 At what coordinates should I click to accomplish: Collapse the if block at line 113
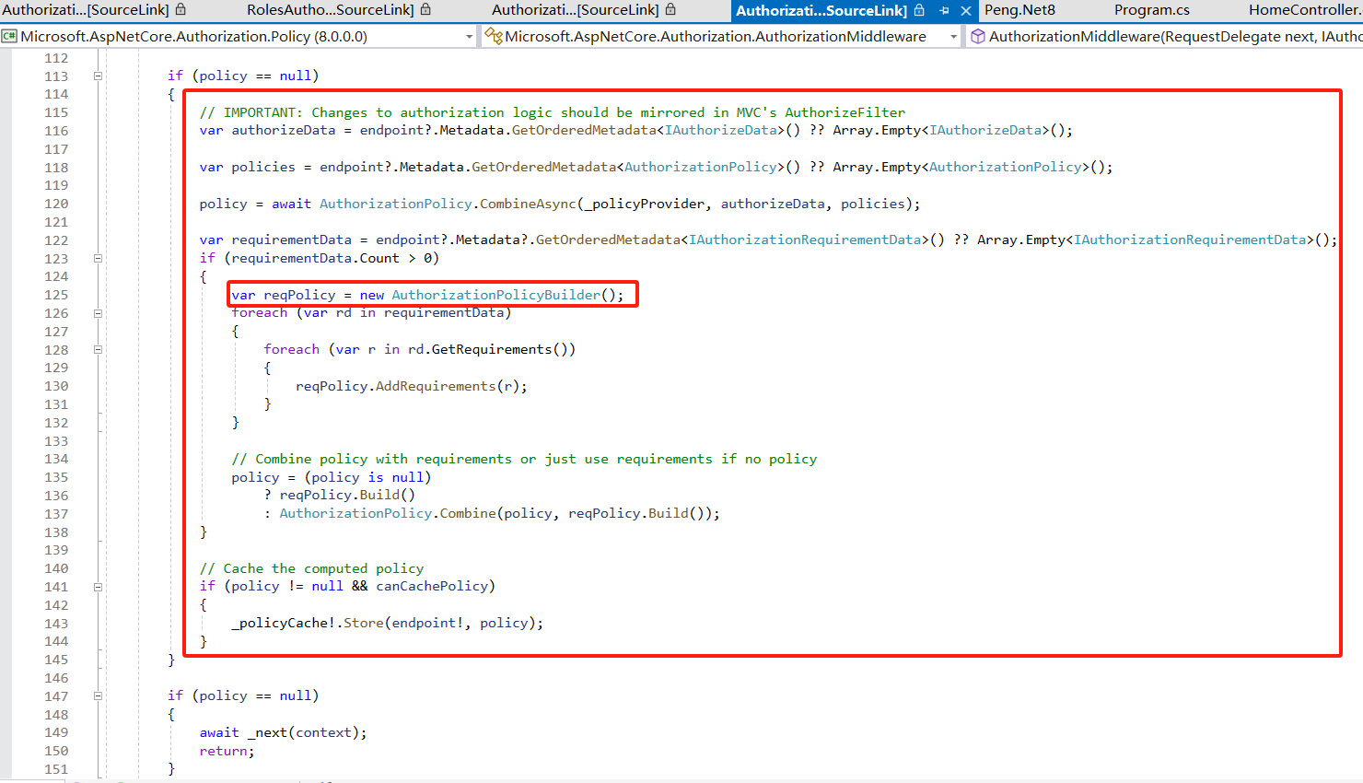tap(98, 76)
